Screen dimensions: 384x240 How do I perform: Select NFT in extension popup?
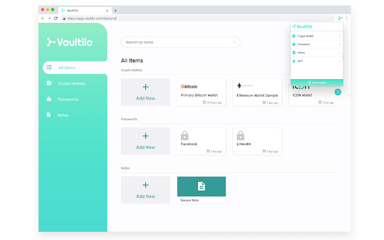tap(317, 61)
